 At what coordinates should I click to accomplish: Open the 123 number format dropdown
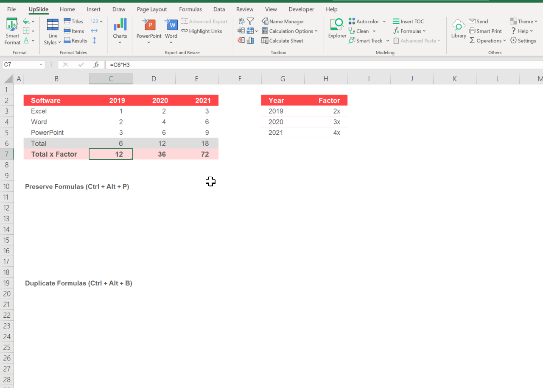(97, 21)
